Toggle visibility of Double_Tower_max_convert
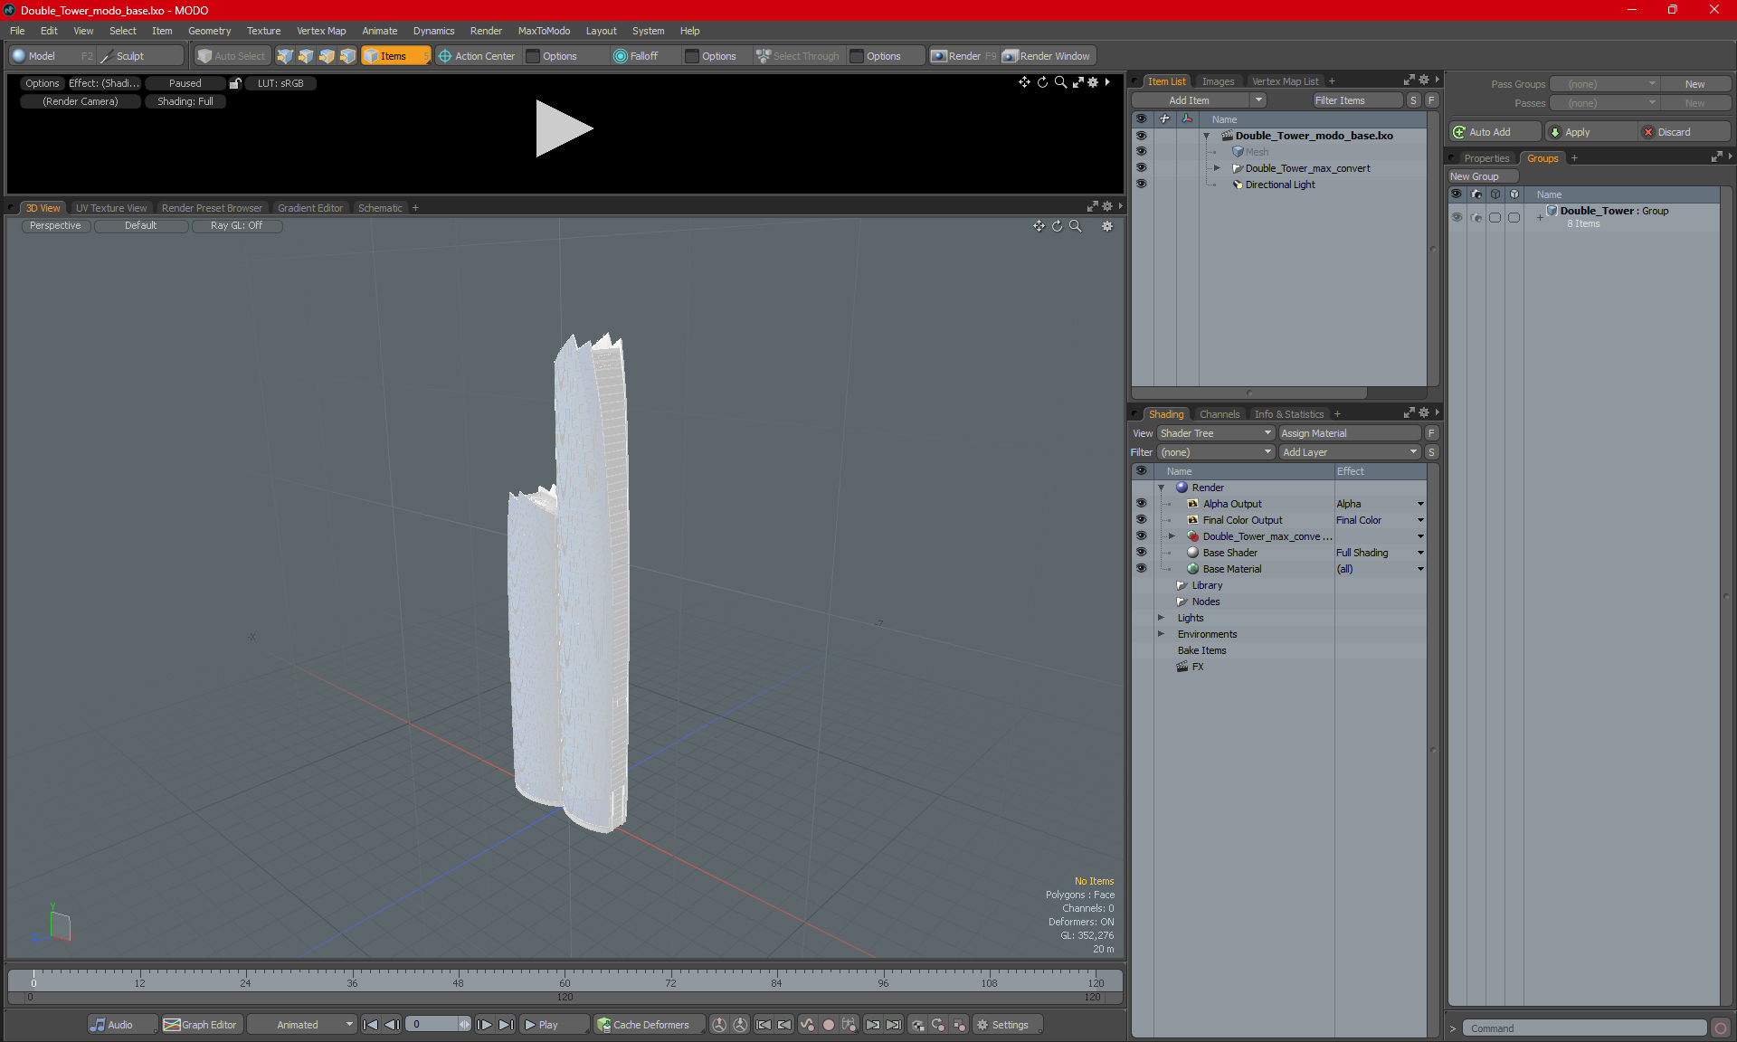Viewport: 1737px width, 1042px height. click(1139, 167)
